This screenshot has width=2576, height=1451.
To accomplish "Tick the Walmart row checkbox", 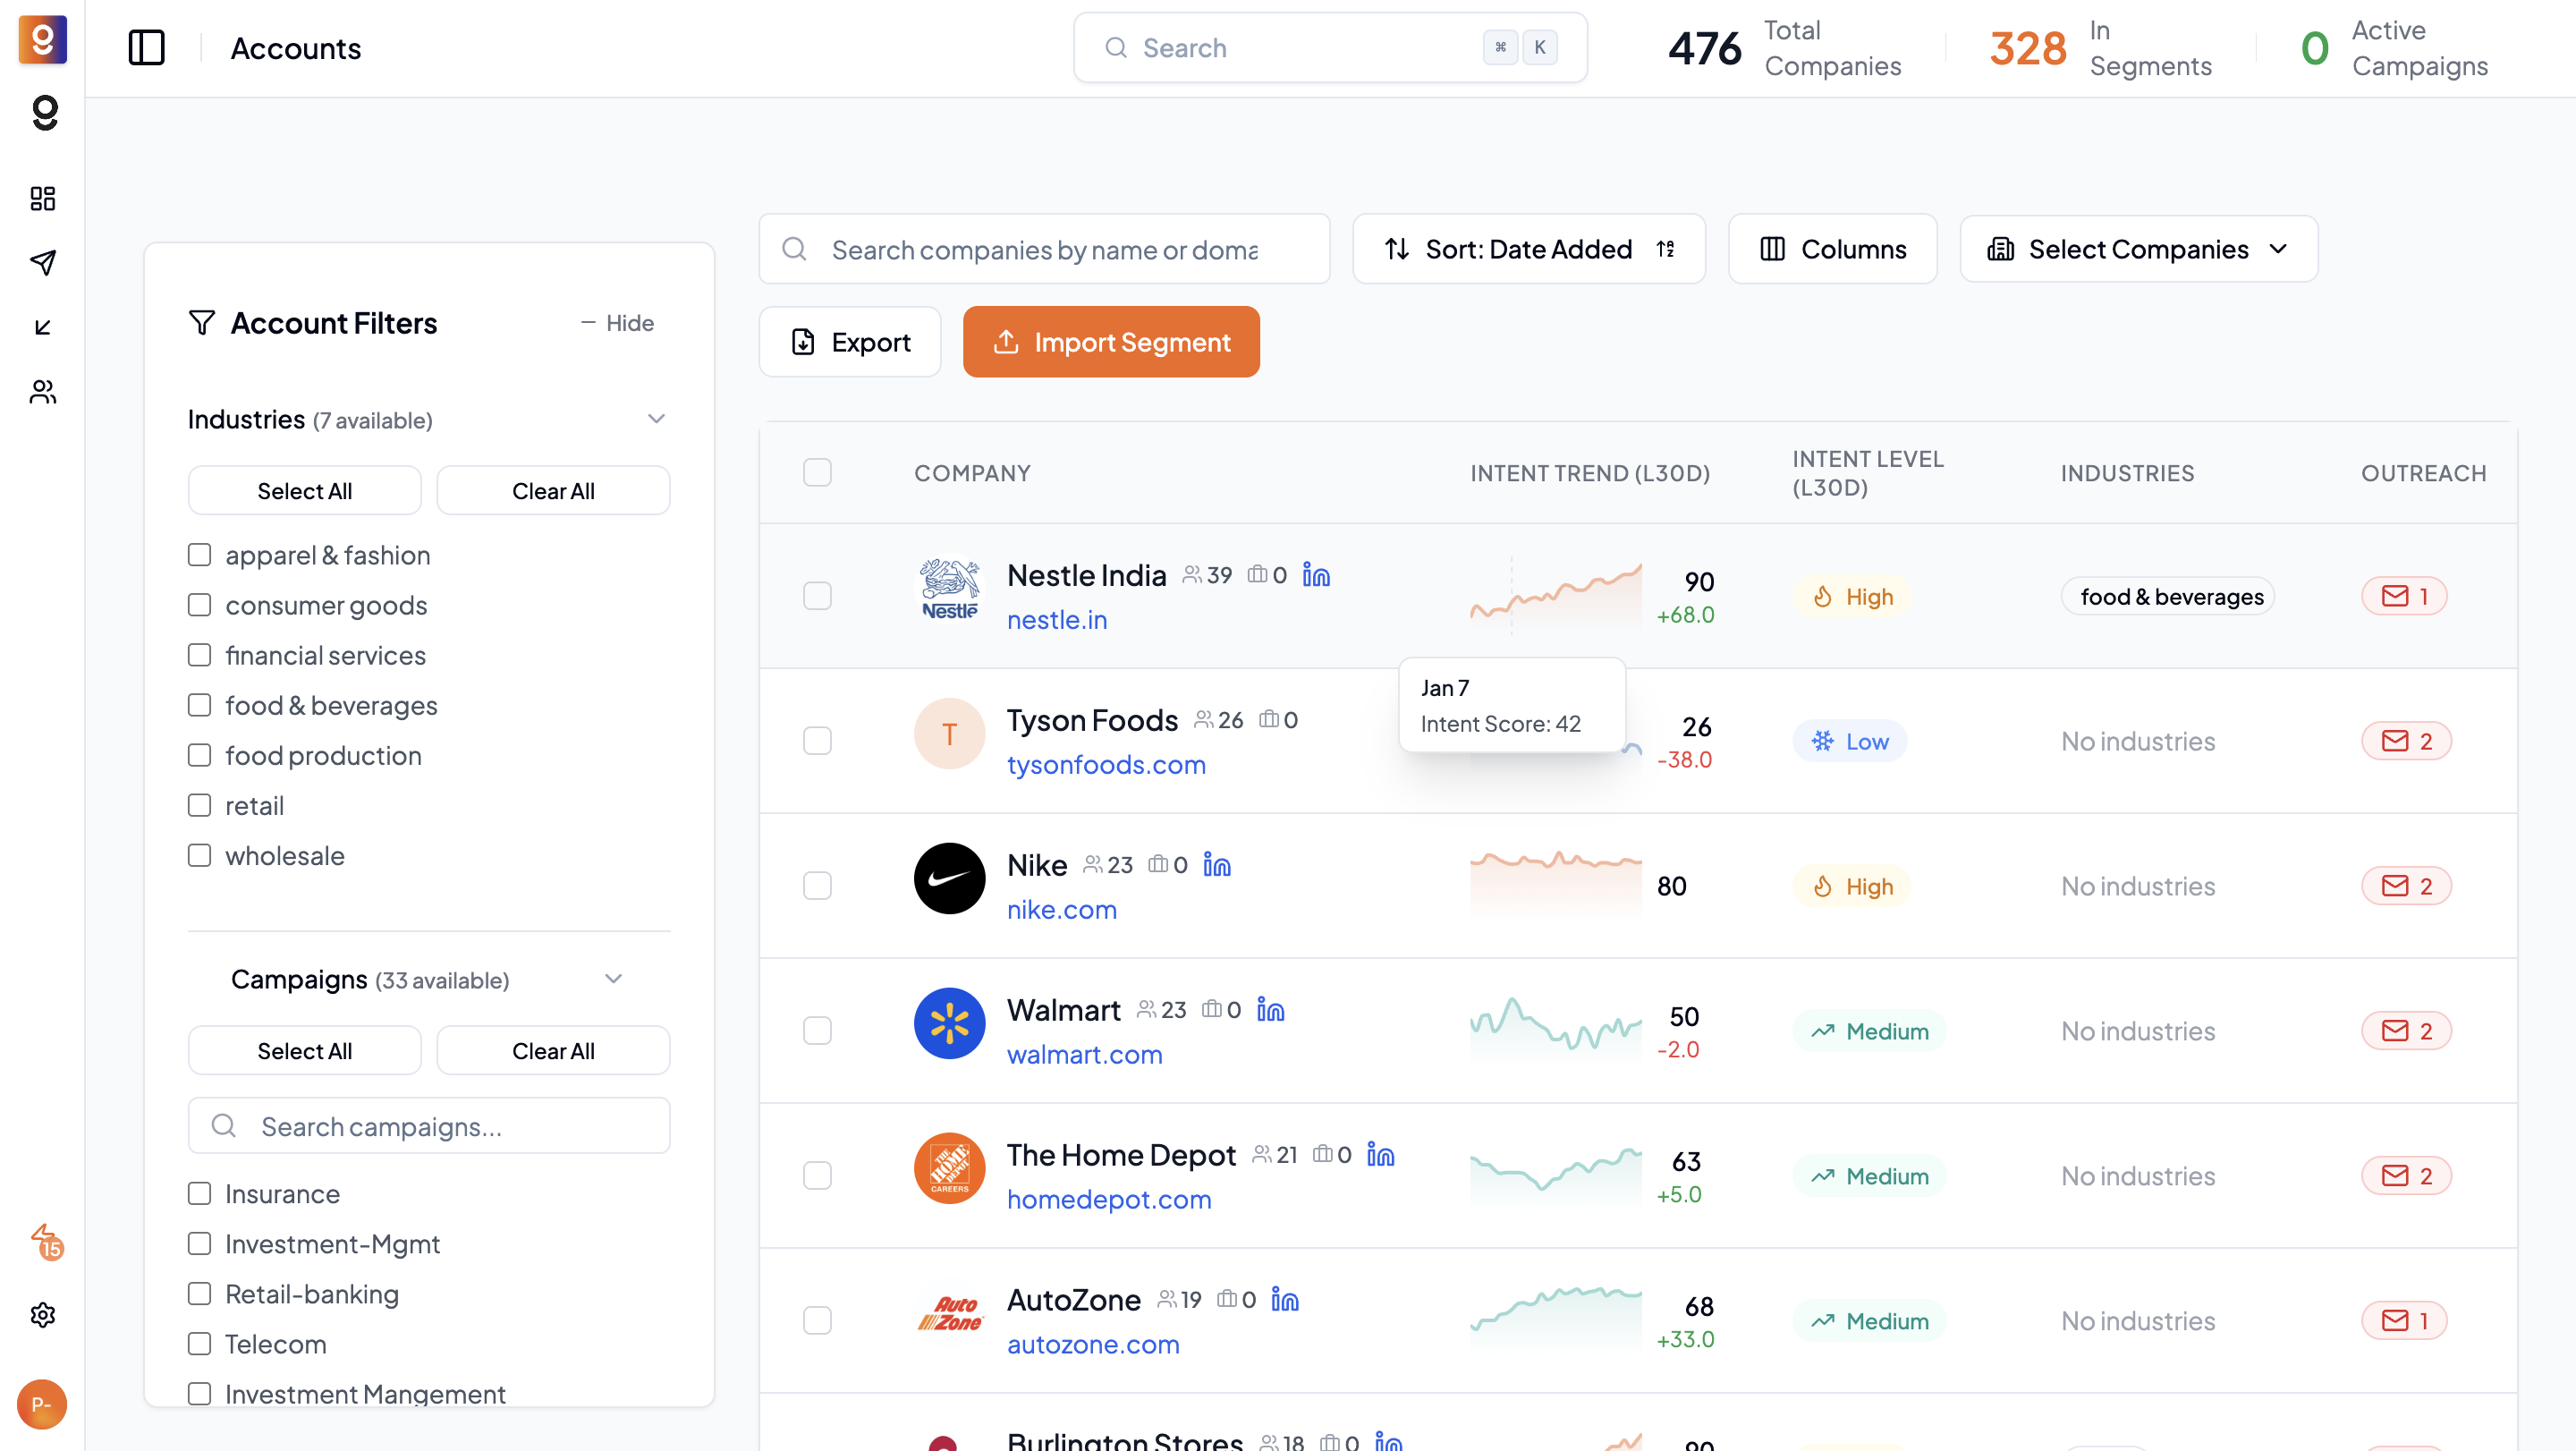I will 817,1030.
